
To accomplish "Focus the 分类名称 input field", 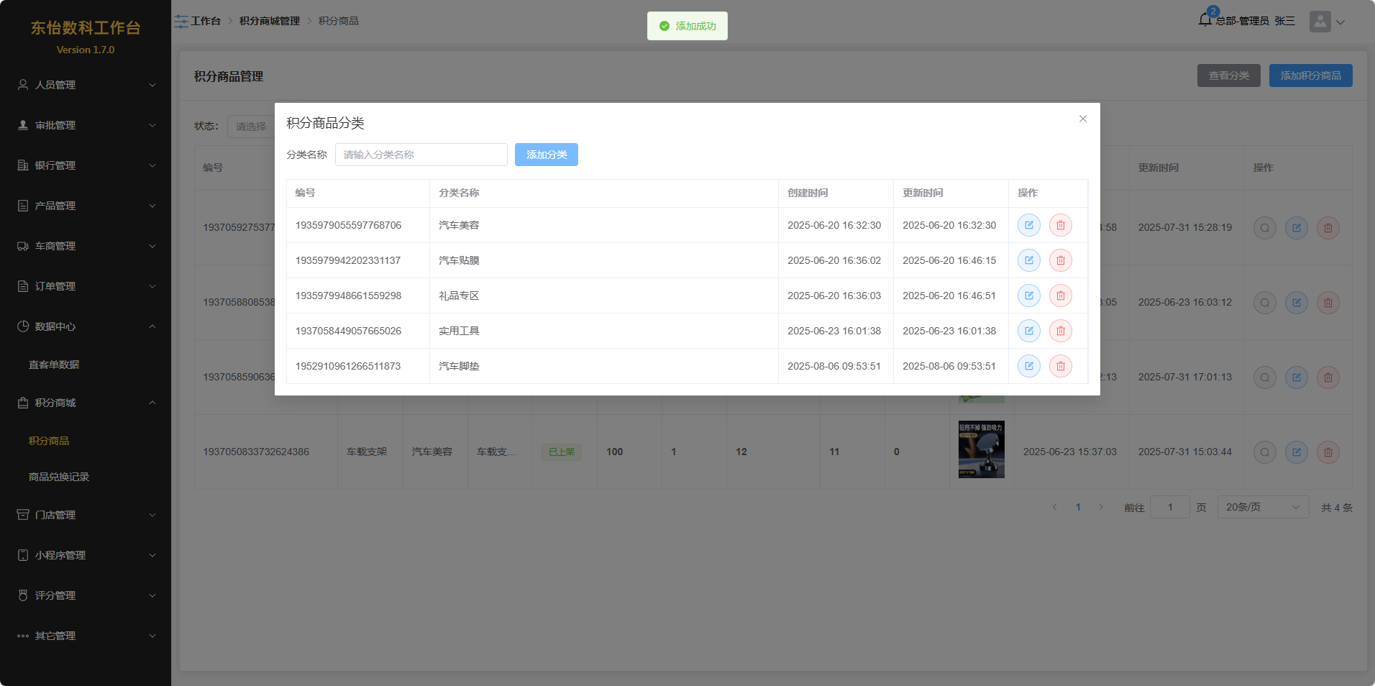I will click(x=421, y=155).
